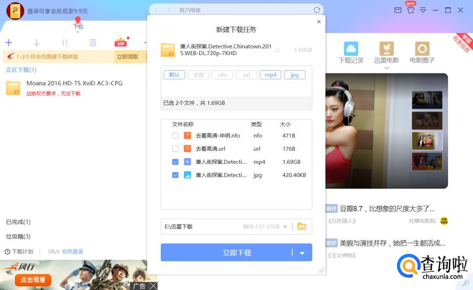Screen dimensions: 473x290
Task: Click 点击观看 ad button
Action: [x=33, y=280]
